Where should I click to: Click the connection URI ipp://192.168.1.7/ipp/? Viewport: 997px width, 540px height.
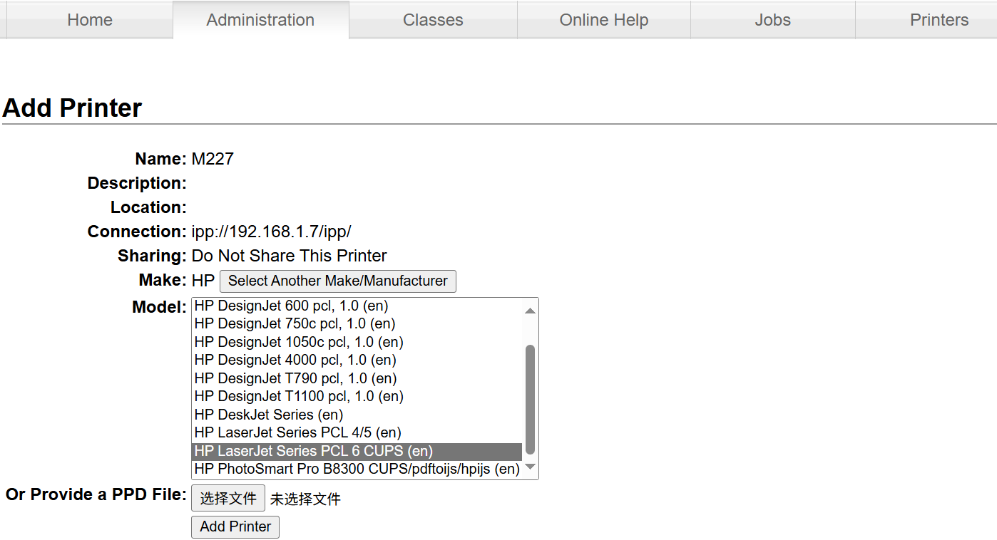coord(272,232)
